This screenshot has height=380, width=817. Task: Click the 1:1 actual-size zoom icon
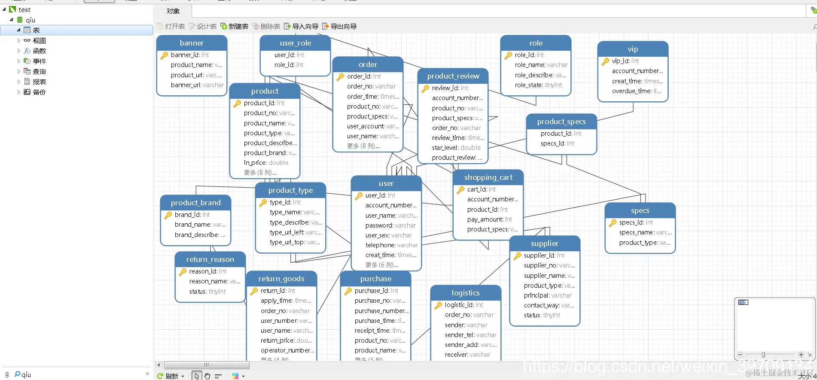pyautogui.click(x=218, y=376)
